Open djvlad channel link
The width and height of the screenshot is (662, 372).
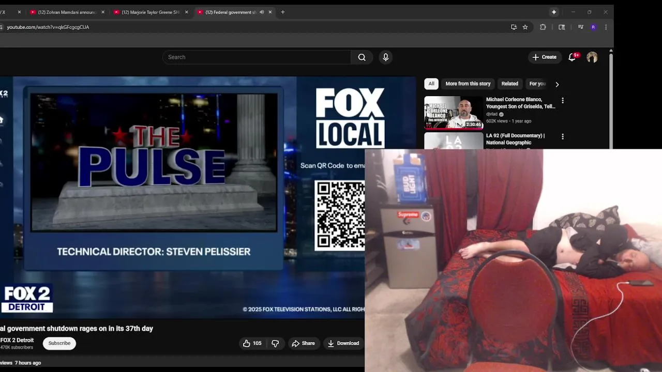492,114
